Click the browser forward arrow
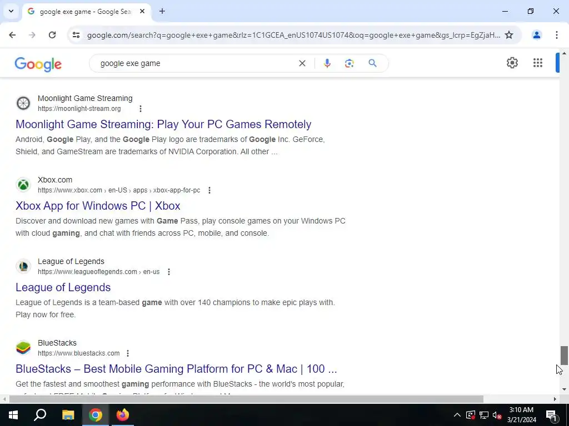Screen dimensions: 569x426 [x=32, y=35]
